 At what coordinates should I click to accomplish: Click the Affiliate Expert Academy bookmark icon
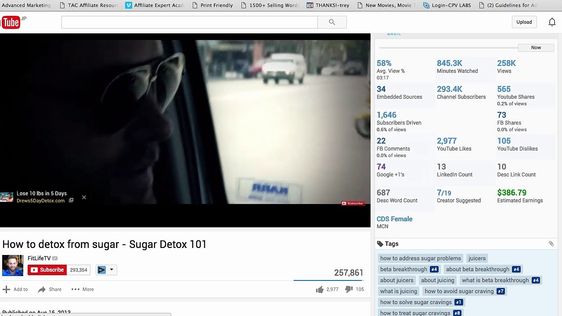pyautogui.click(x=128, y=5)
